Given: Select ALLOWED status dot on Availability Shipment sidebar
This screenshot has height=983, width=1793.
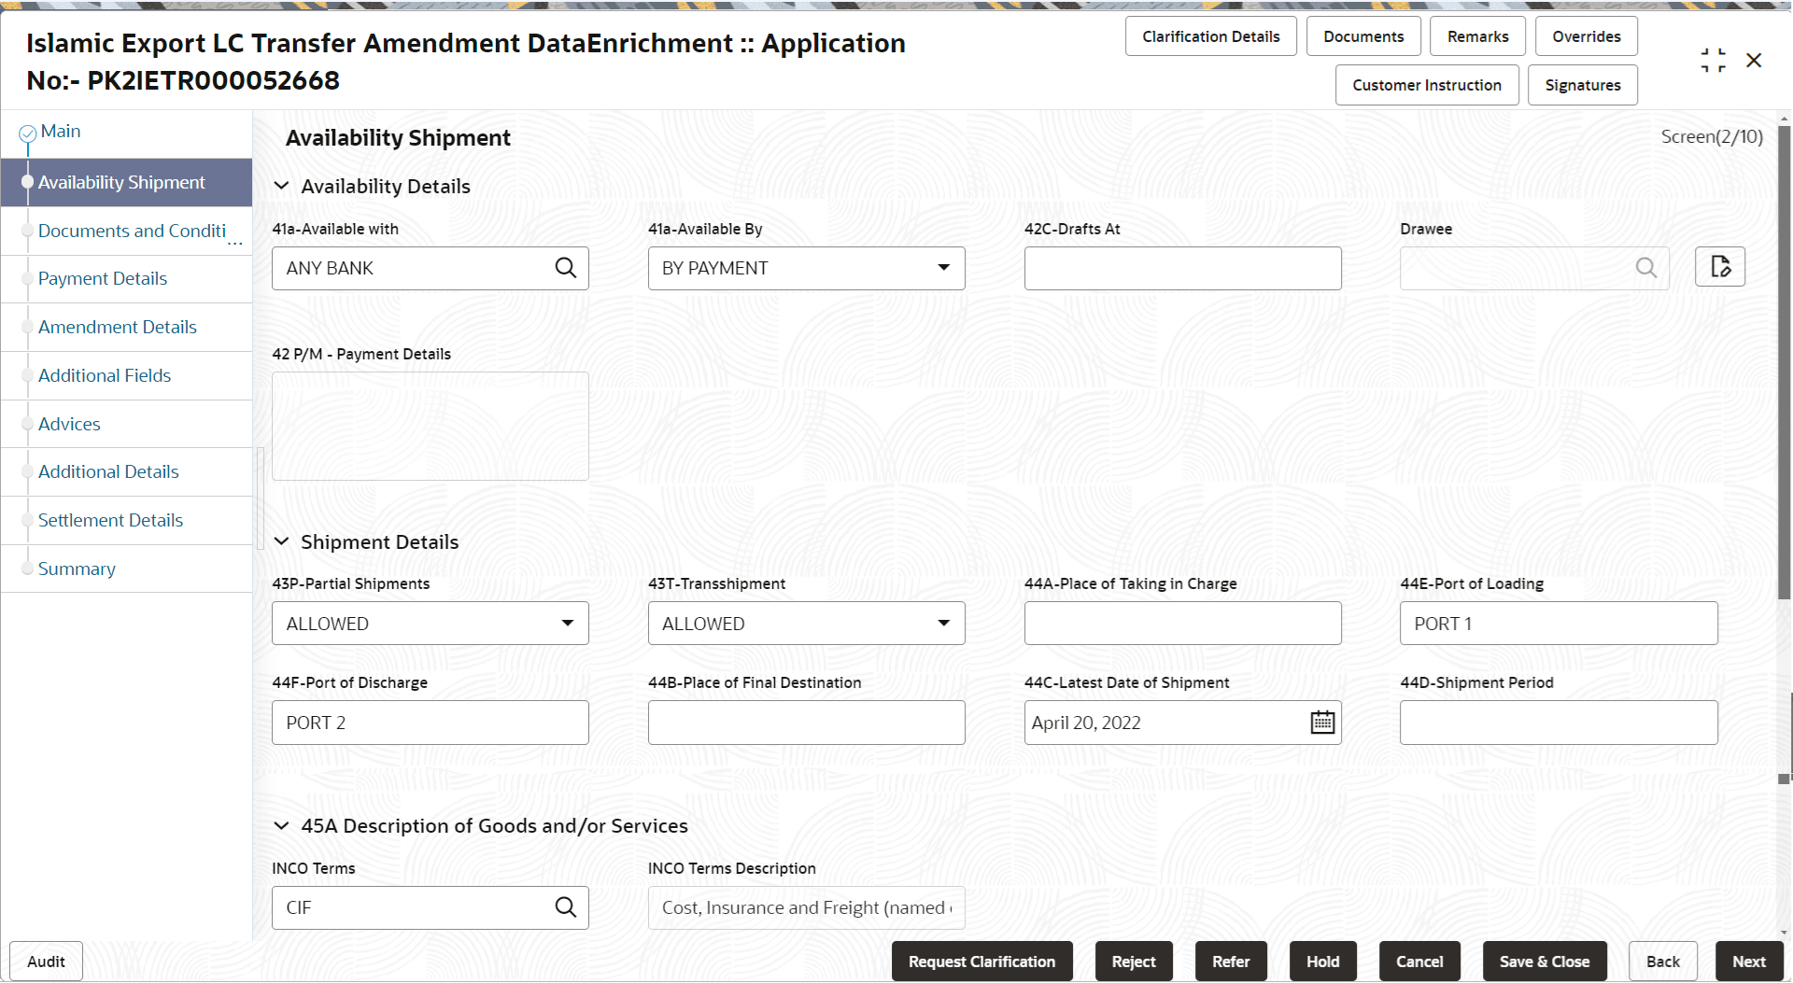Looking at the screenshot, I should point(29,183).
